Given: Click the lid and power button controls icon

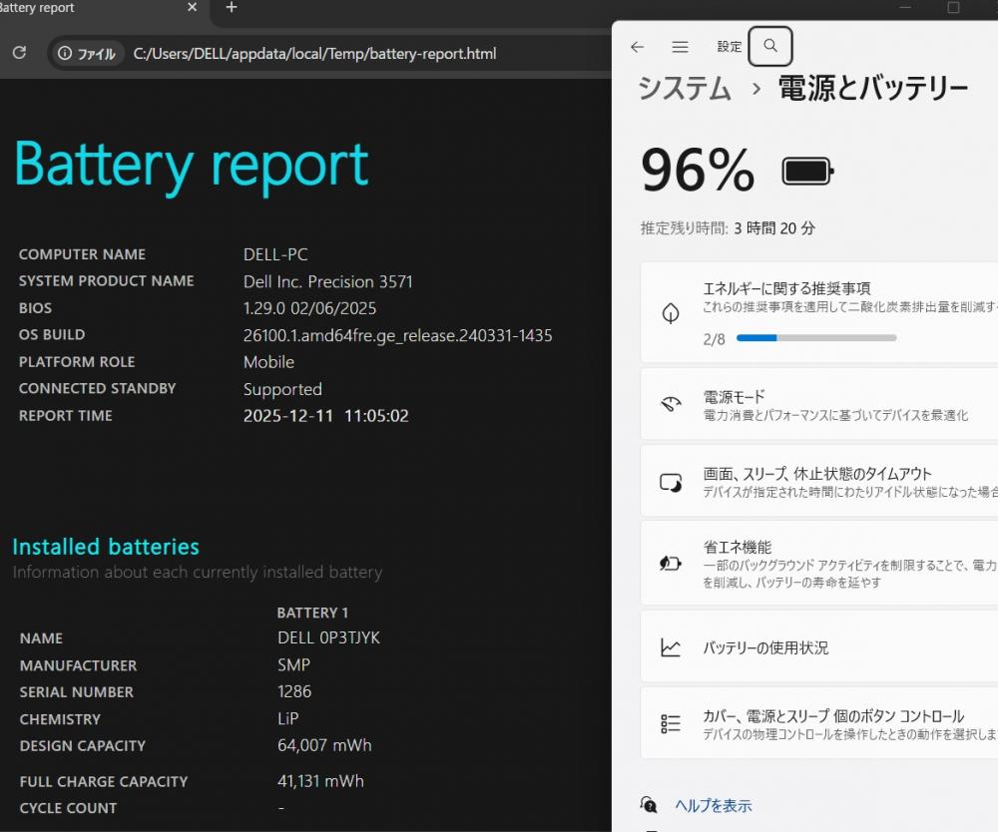Looking at the screenshot, I should (x=671, y=724).
